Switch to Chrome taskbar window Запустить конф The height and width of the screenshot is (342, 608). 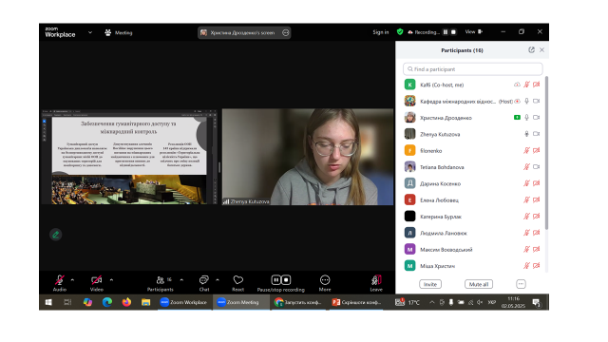297,302
